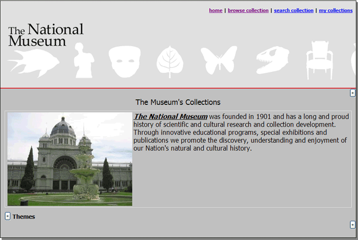Screen dimensions: 358x240
Task: Click the museum building photo
Action: [x=70, y=159]
